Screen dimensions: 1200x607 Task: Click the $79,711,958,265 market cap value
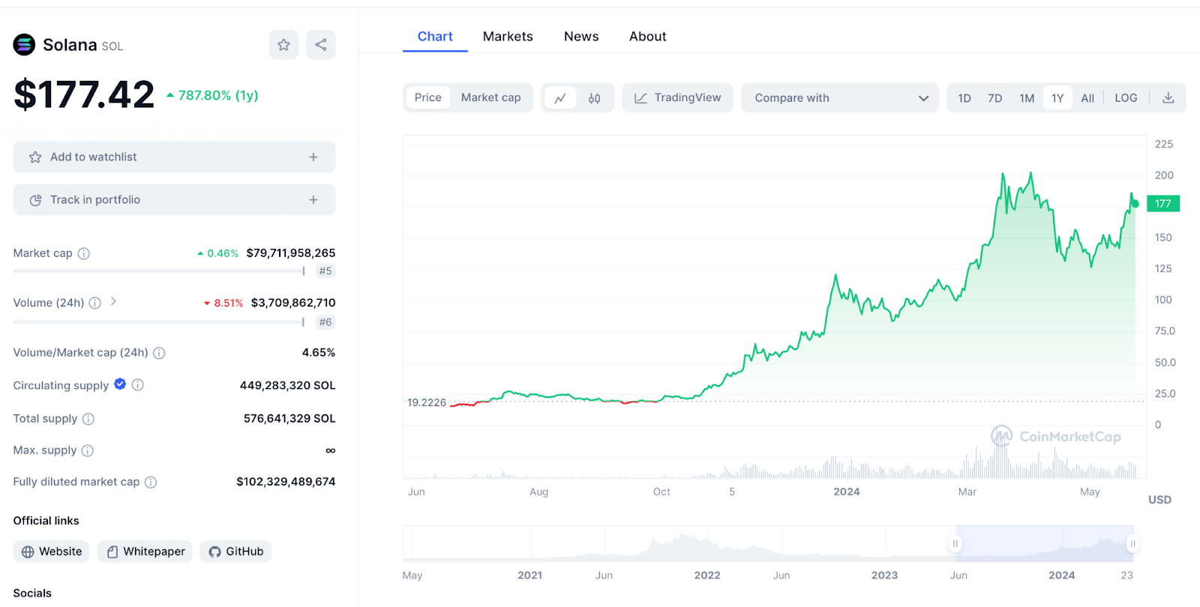(291, 253)
